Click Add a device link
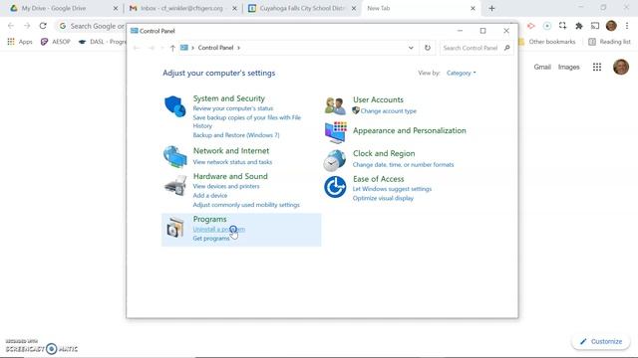Screen dimensions: 638x358 [x=210, y=196]
